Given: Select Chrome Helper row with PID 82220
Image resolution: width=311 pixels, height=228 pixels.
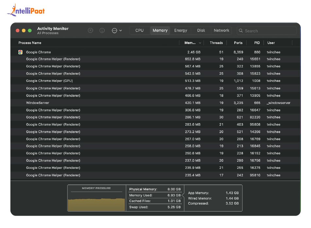Looking at the screenshot, I should click(156, 117).
